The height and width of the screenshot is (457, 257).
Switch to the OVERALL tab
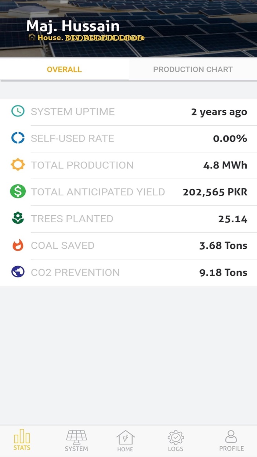(x=64, y=69)
